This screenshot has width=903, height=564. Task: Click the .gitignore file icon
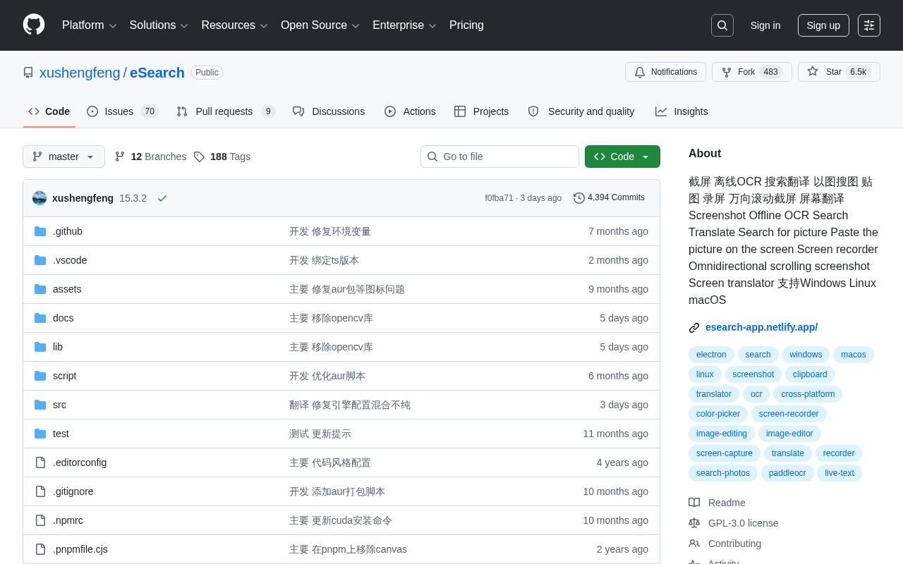pyautogui.click(x=40, y=491)
